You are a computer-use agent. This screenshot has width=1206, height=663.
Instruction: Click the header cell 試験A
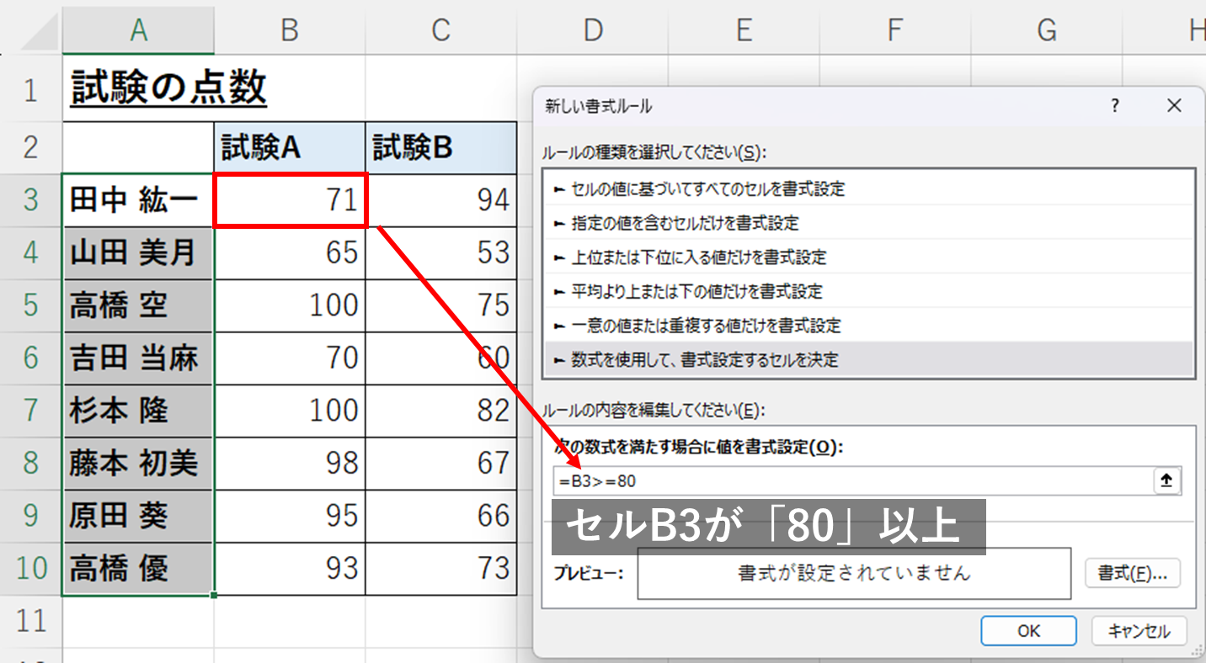click(x=290, y=148)
